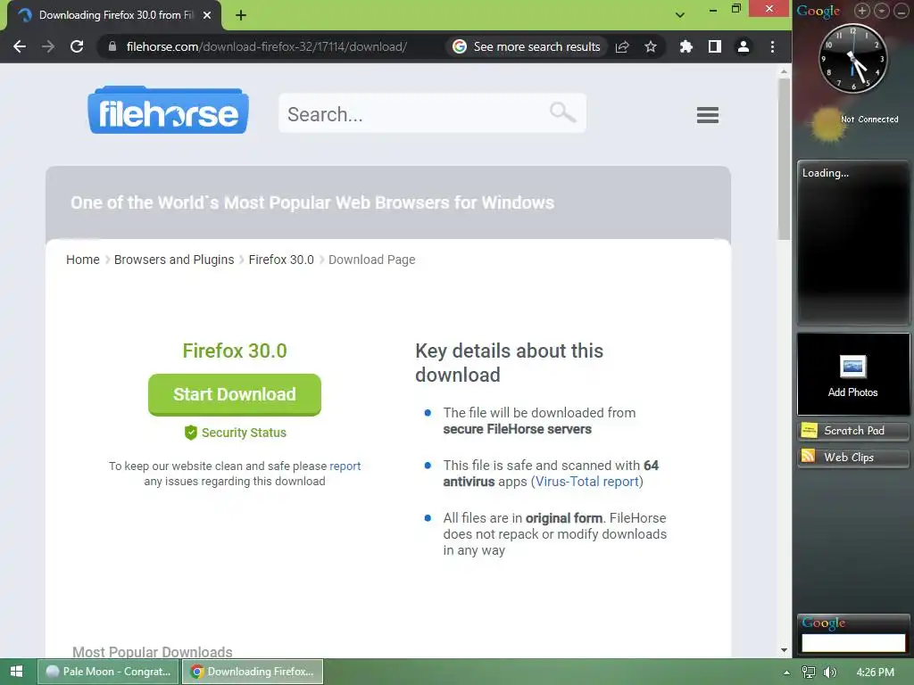Click the volume speaker tray icon
The height and width of the screenshot is (685, 914).
829,673
